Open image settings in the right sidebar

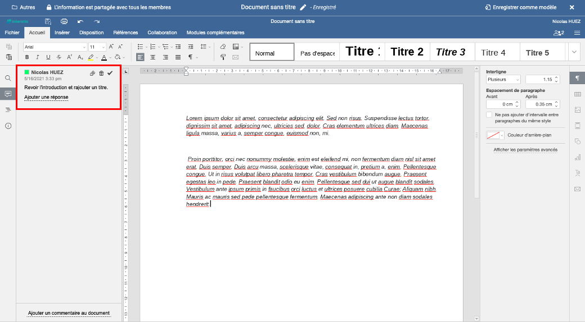pos(578,110)
